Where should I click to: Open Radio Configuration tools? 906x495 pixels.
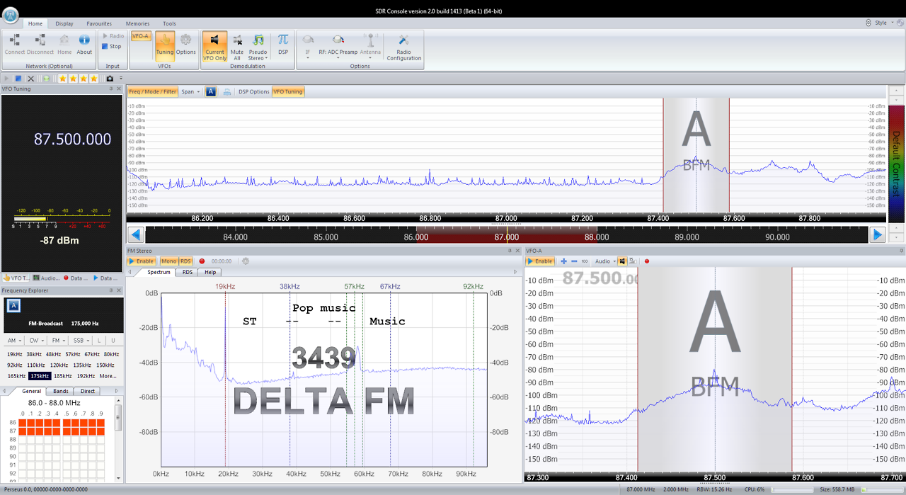point(403,47)
